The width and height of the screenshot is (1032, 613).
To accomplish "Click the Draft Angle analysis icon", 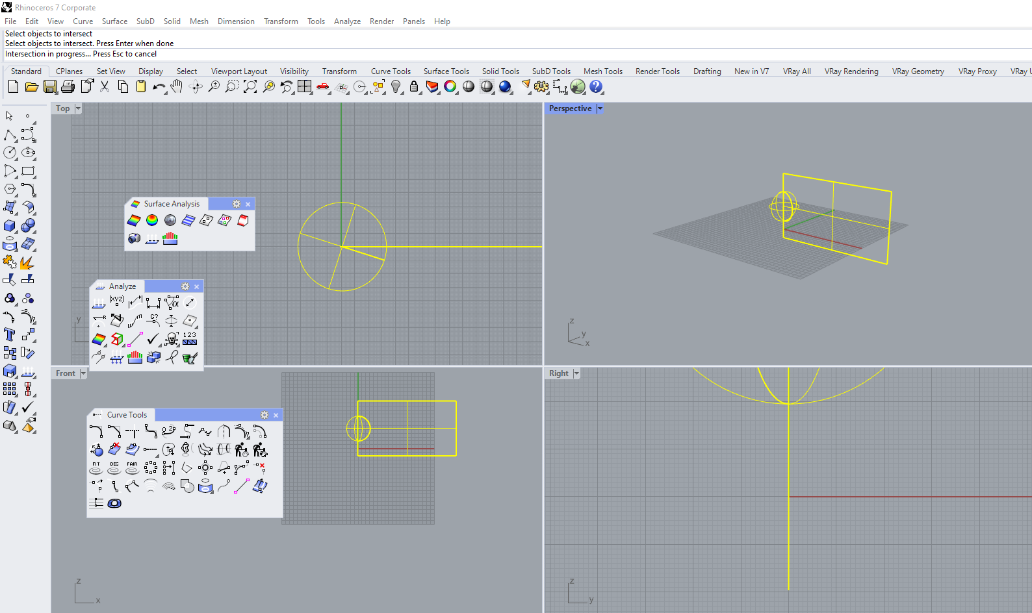I will [x=152, y=221].
